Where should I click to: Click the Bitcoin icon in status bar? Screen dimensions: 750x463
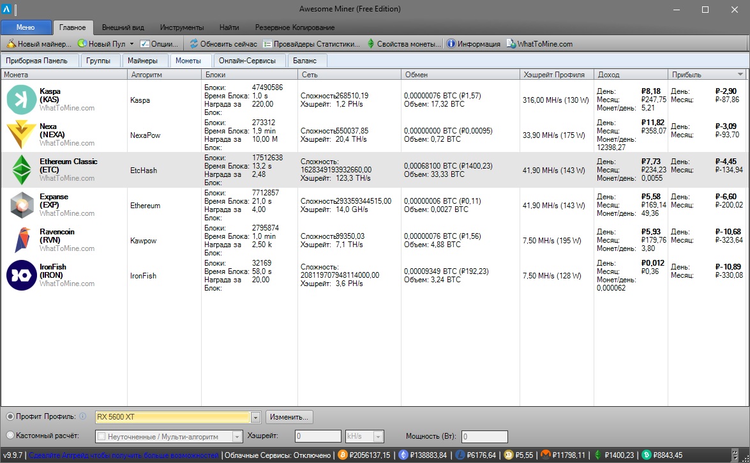coord(343,455)
